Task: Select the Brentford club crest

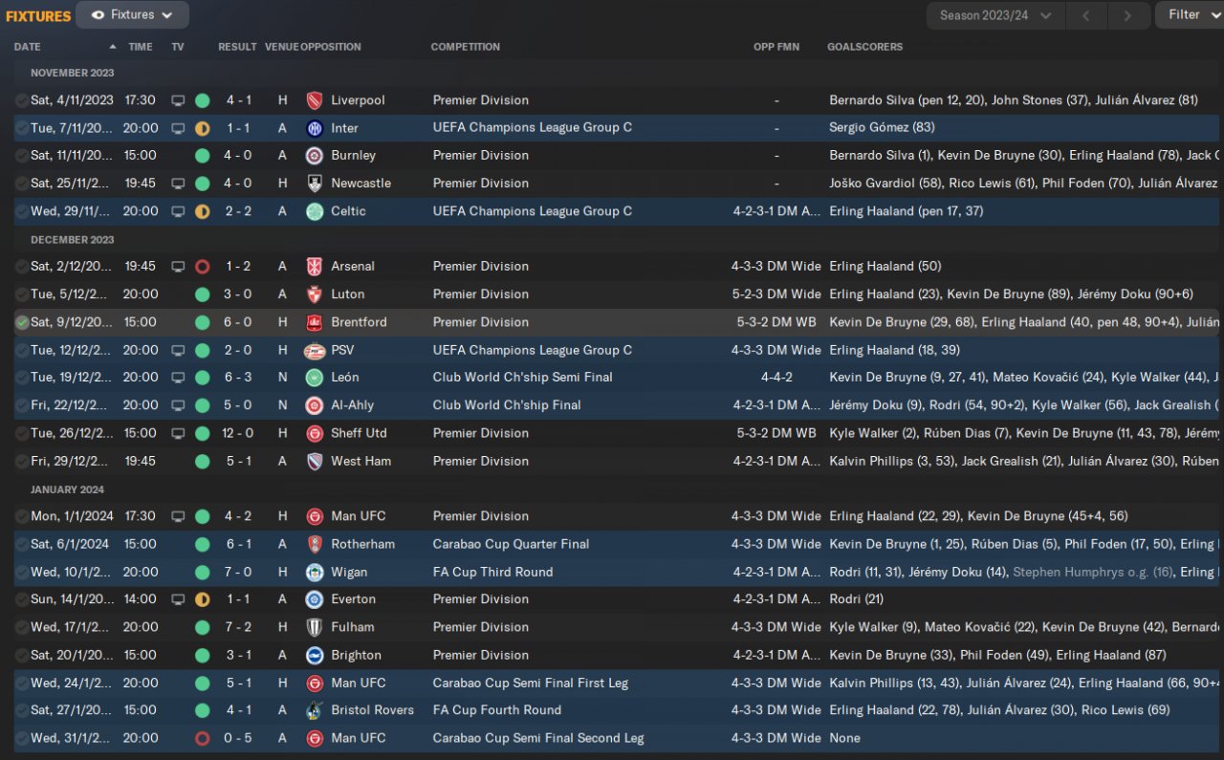Action: pos(314,322)
